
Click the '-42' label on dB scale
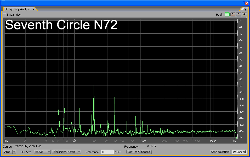240,27
